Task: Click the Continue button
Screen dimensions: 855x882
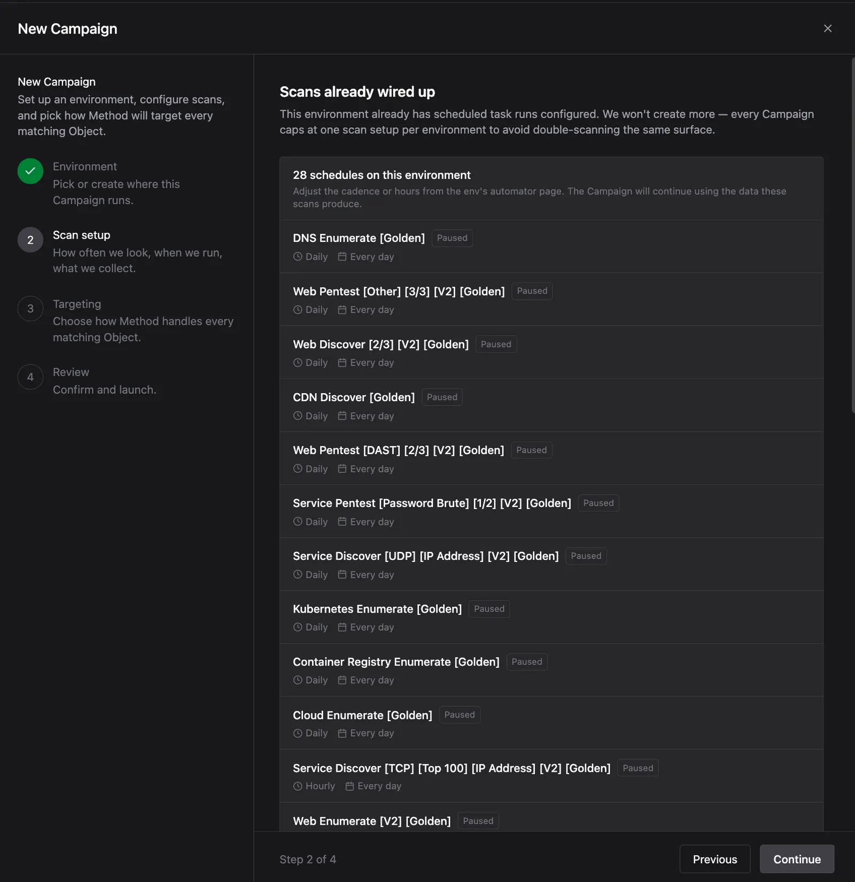Action: click(x=797, y=859)
